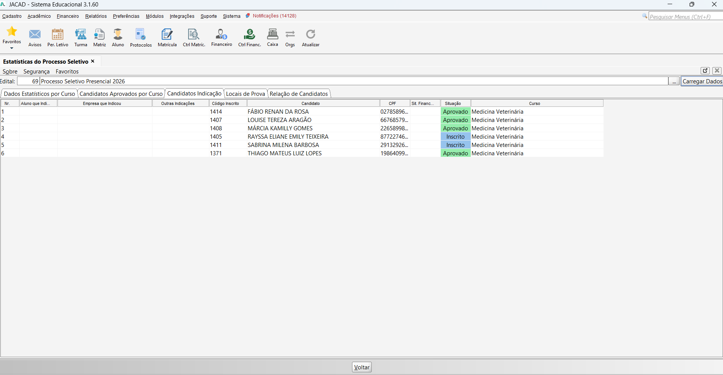Image resolution: width=723 pixels, height=375 pixels.
Task: Select the Candidatos Indicação tab
Action: click(194, 93)
